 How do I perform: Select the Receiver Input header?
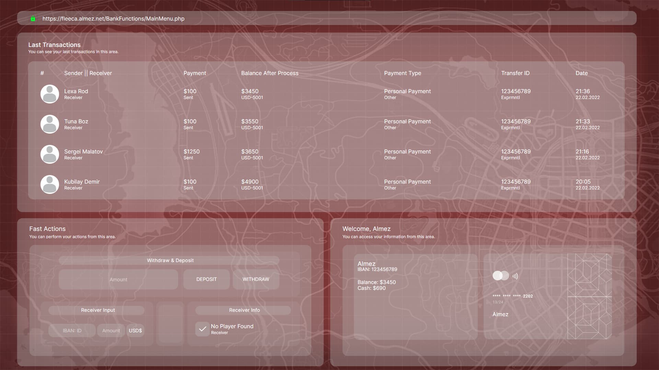pyautogui.click(x=97, y=310)
